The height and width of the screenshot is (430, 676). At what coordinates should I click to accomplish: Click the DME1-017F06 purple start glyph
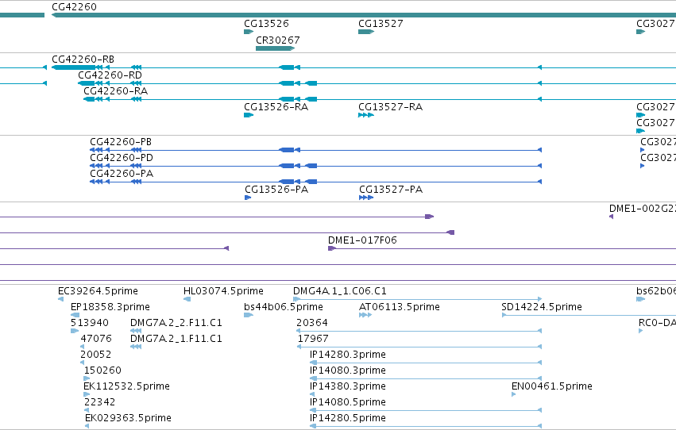(332, 248)
